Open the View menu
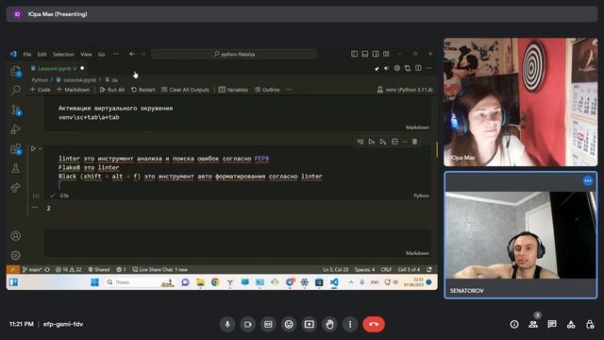The height and width of the screenshot is (340, 604). (86, 55)
